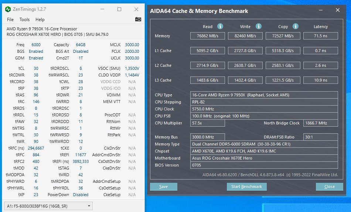This screenshot has width=351, height=212.
Task: Maximize the ZenTimings window
Action: [x=119, y=9]
